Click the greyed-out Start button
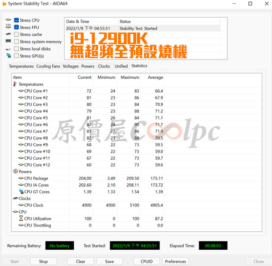 pos(15,261)
